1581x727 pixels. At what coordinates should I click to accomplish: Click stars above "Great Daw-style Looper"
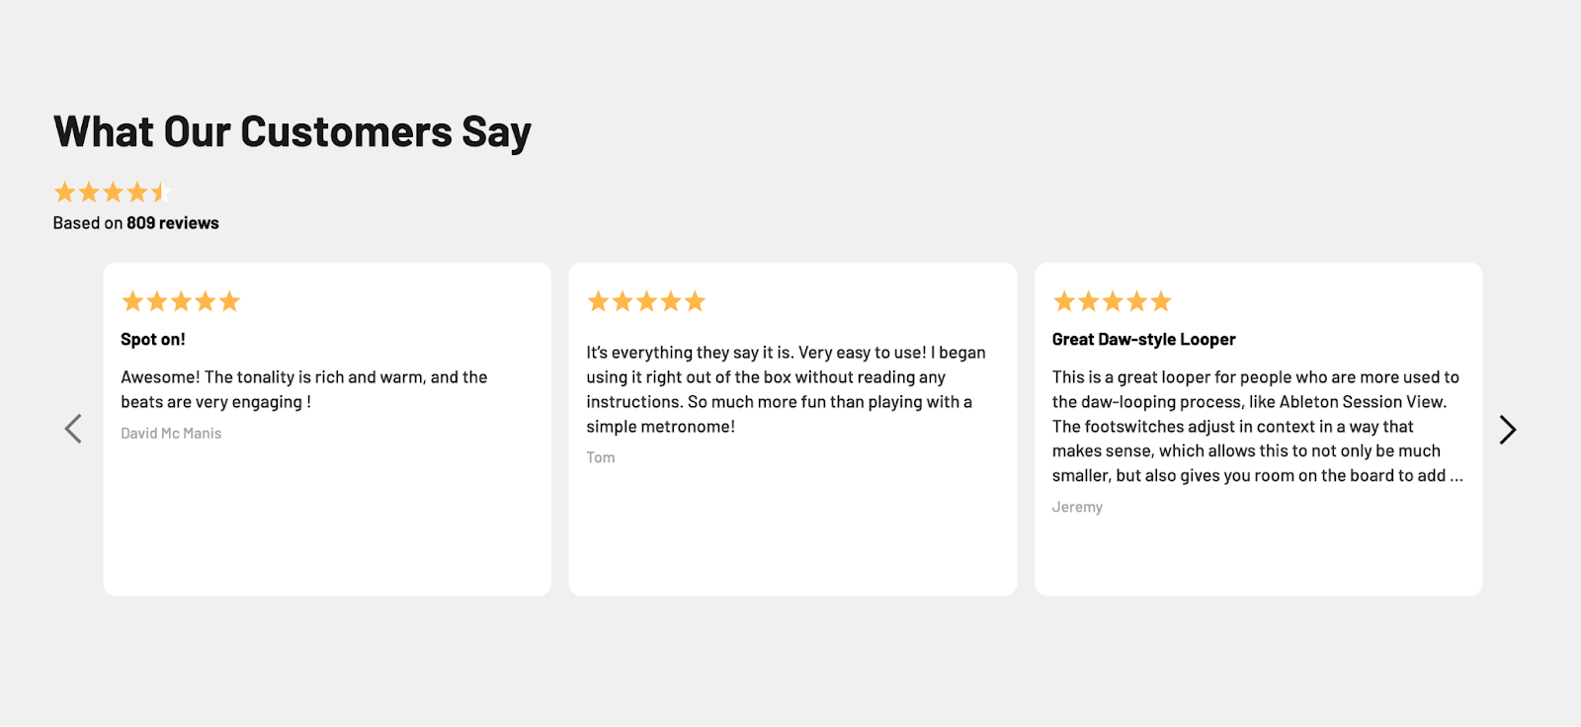pyautogui.click(x=1112, y=301)
